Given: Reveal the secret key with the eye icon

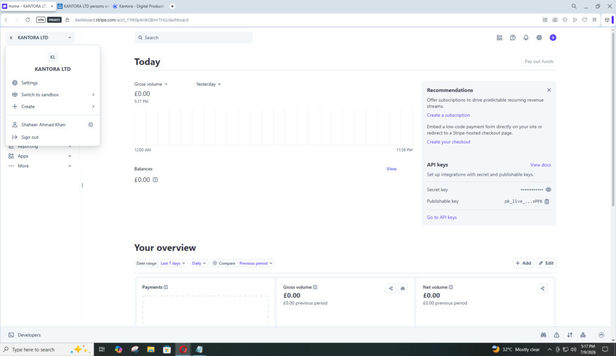Looking at the screenshot, I should 549,190.
